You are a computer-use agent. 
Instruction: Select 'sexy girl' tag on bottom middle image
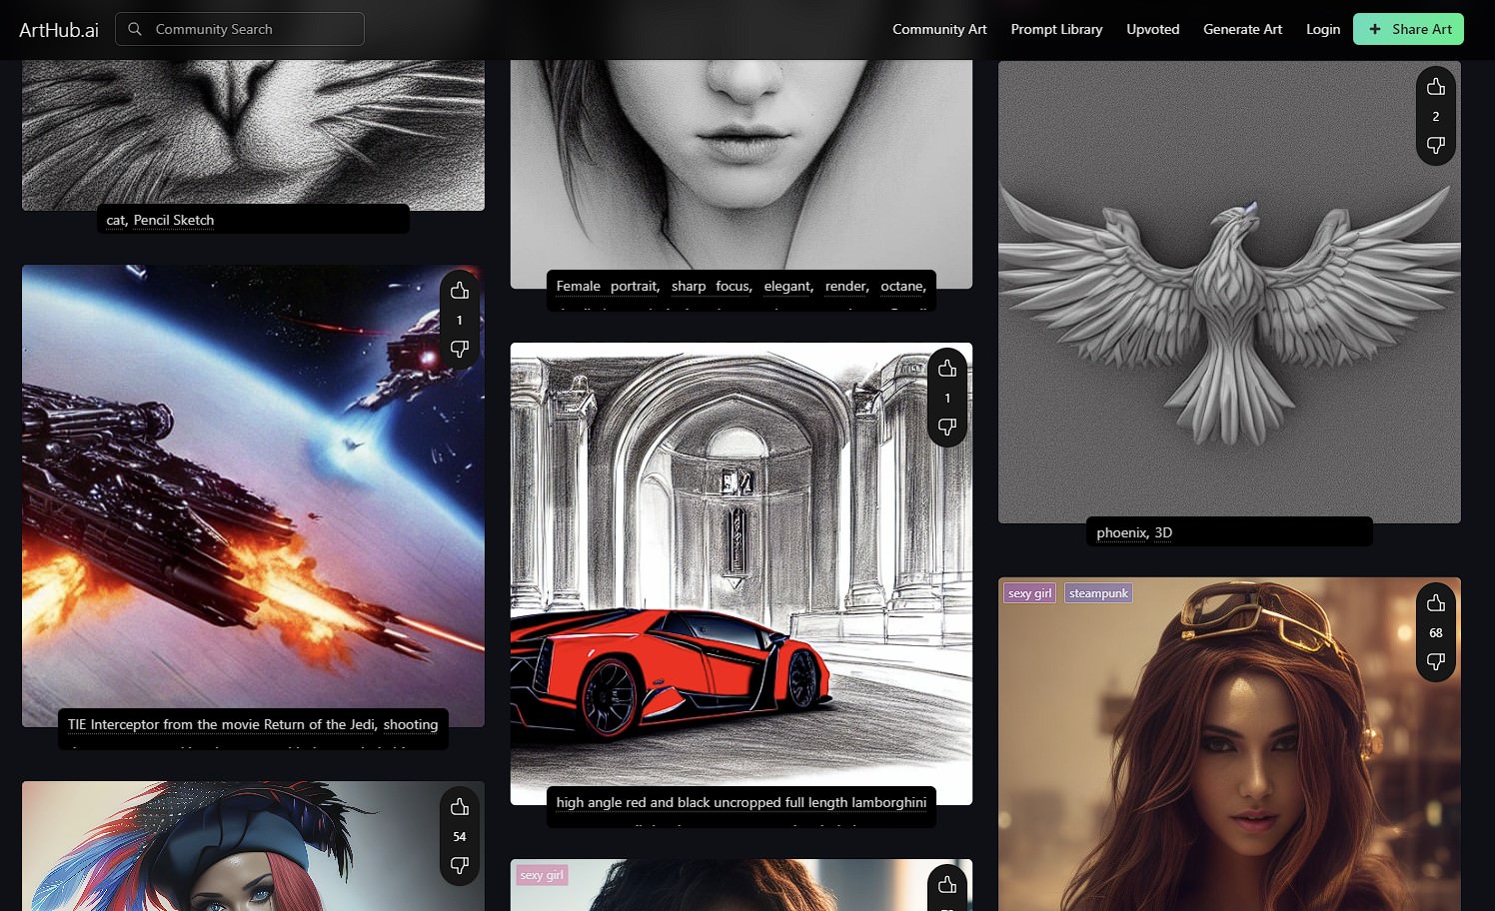click(x=542, y=875)
